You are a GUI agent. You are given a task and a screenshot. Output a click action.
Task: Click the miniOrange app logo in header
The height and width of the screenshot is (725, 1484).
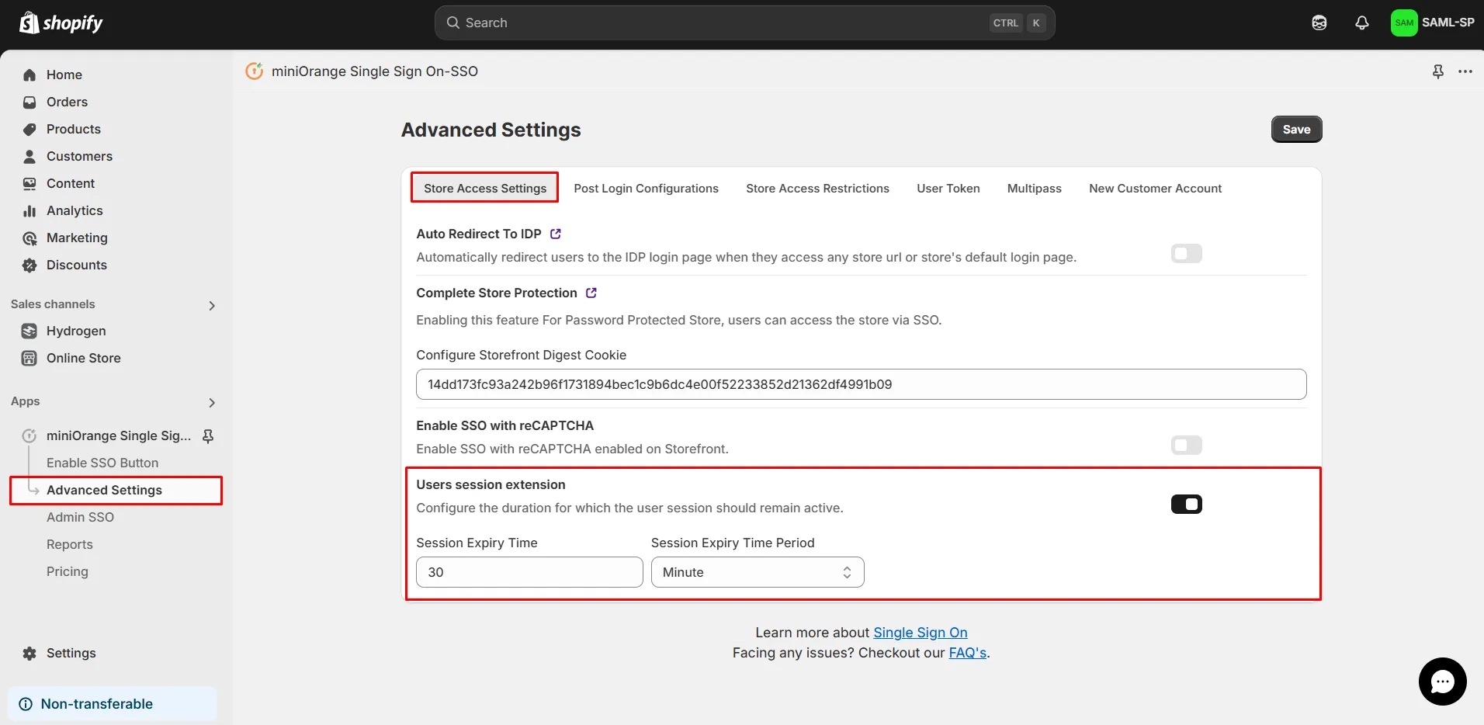point(255,71)
